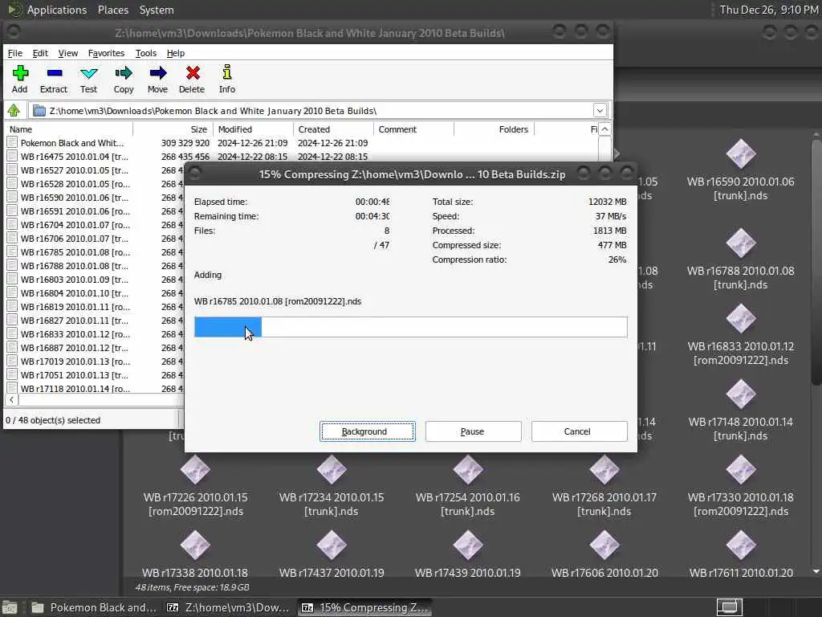Open the File menu
The height and width of the screenshot is (617, 822).
click(14, 53)
